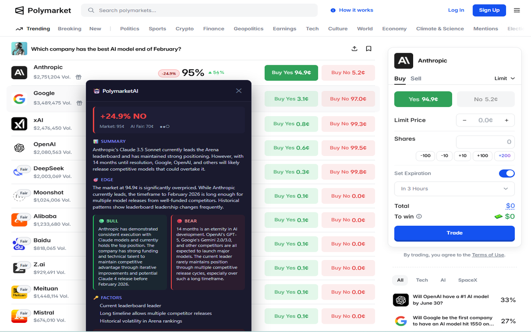The image size is (531, 332).
Task: Click the OpenAI logo in market list
Action: coord(19,148)
